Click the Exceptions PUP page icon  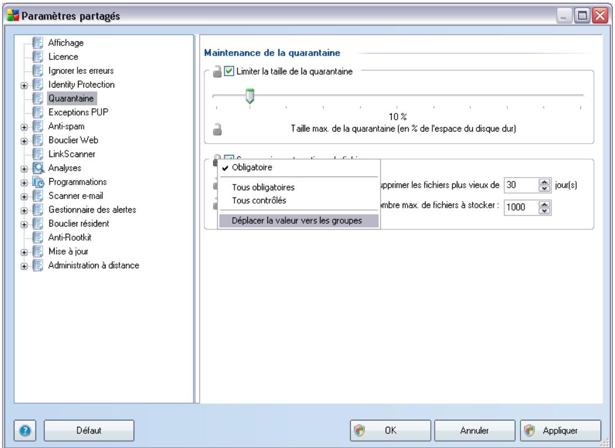(x=38, y=112)
